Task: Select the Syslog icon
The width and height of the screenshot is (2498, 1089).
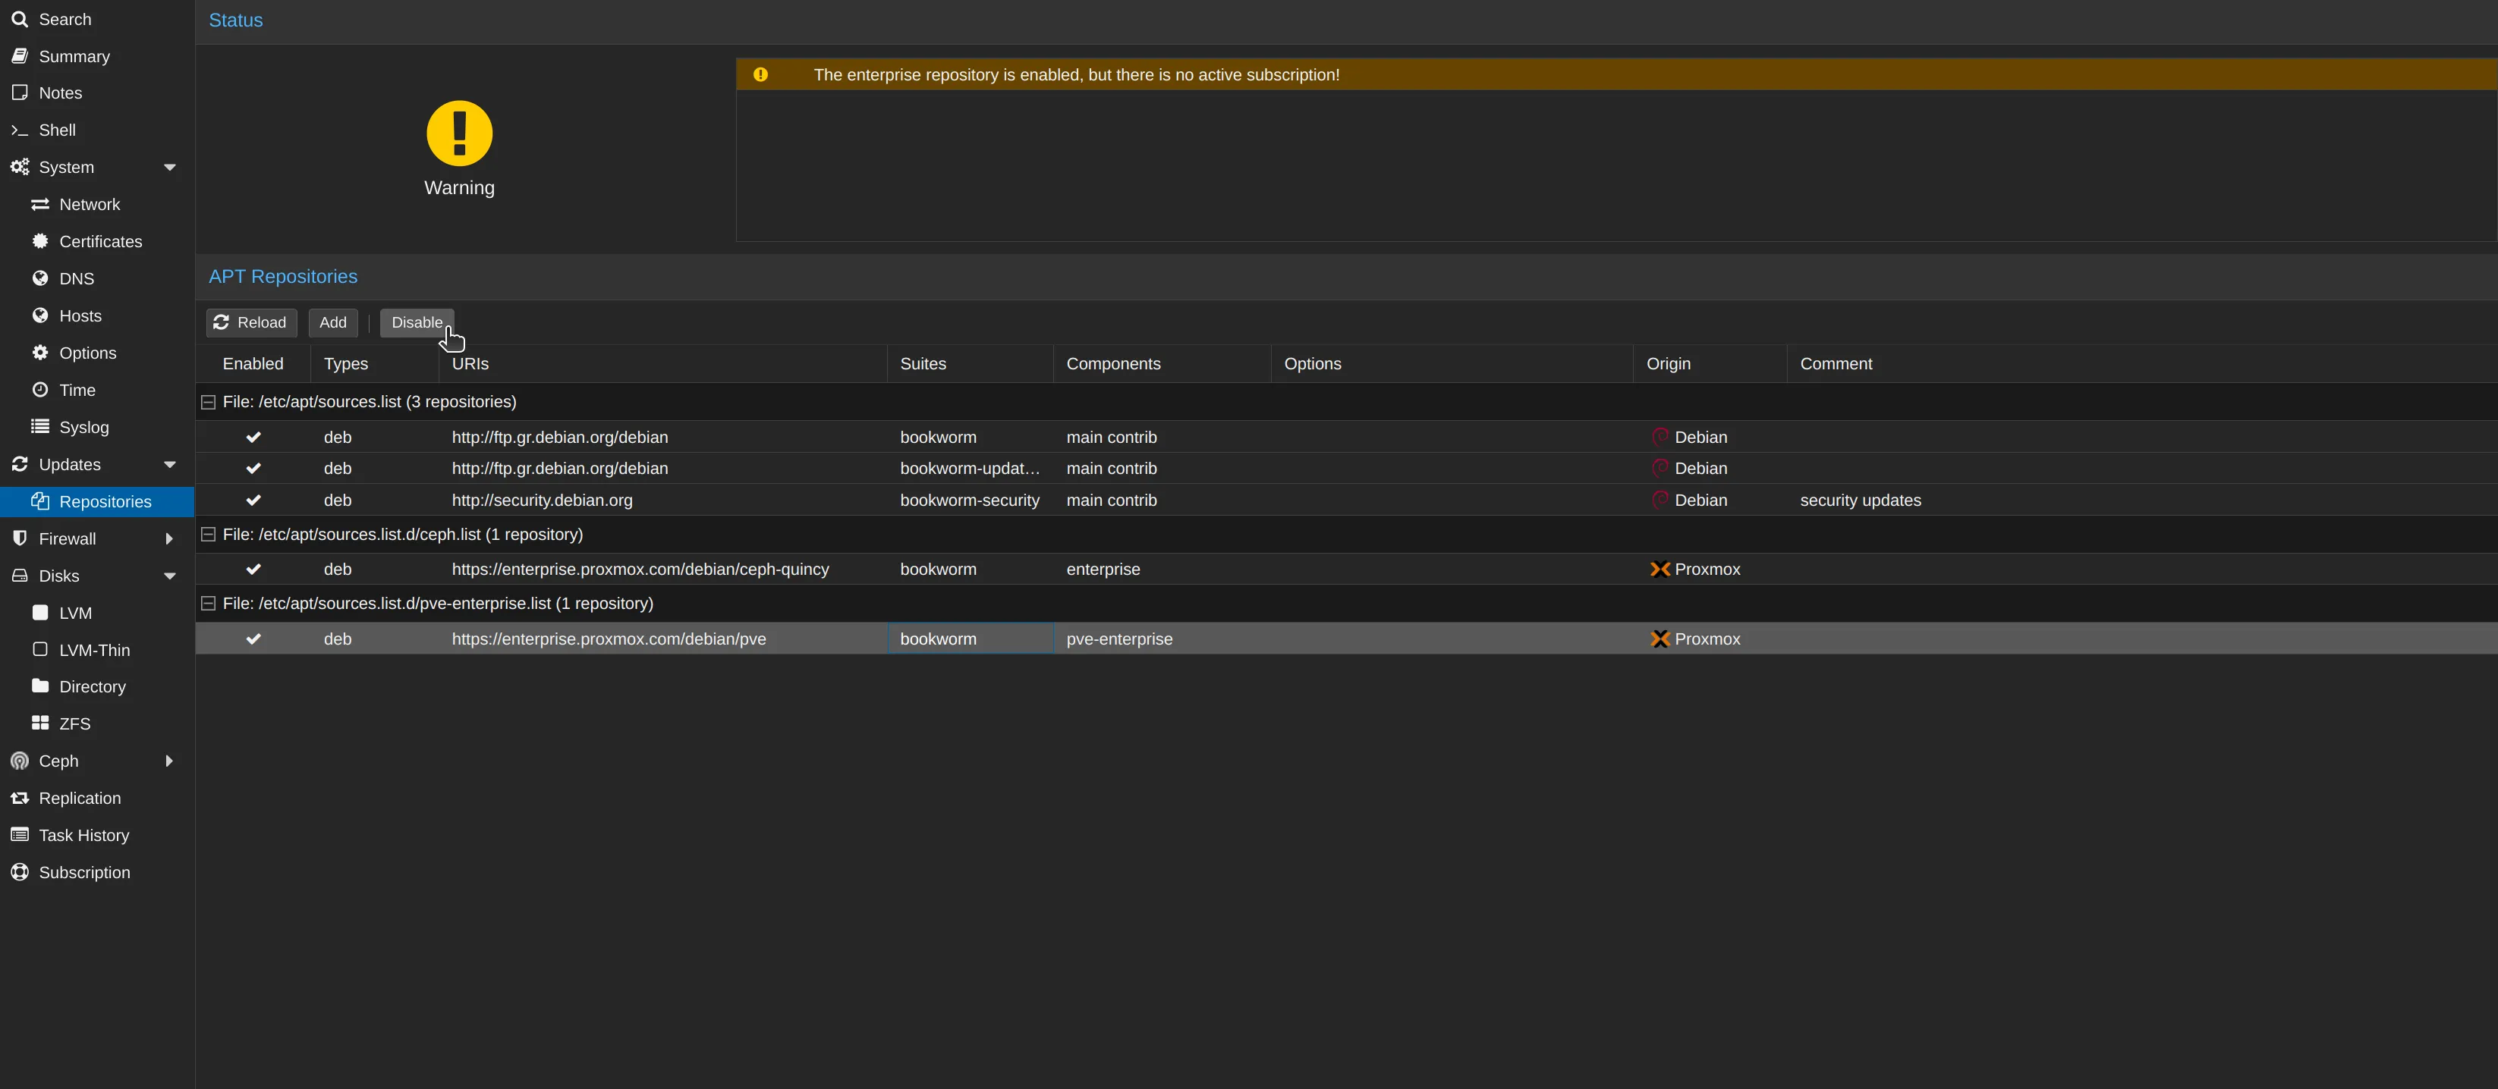Action: 39,426
